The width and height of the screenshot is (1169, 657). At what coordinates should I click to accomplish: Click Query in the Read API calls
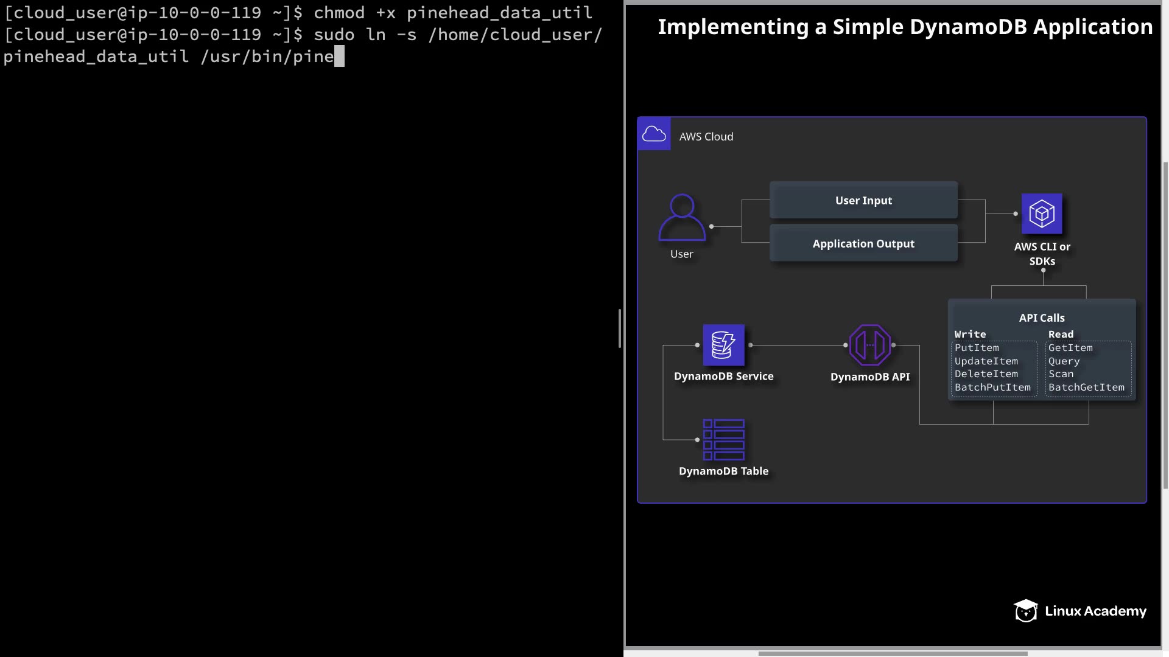pos(1064,361)
